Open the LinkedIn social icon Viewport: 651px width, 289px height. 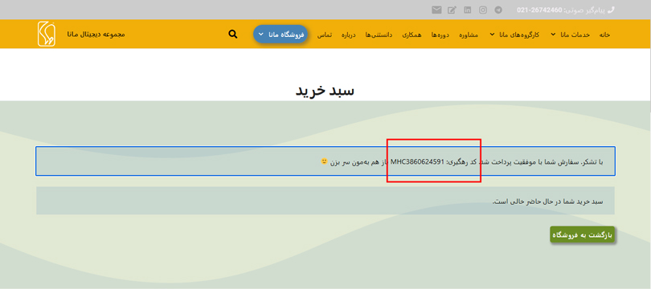pyautogui.click(x=468, y=10)
